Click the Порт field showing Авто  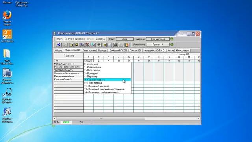(125, 39)
